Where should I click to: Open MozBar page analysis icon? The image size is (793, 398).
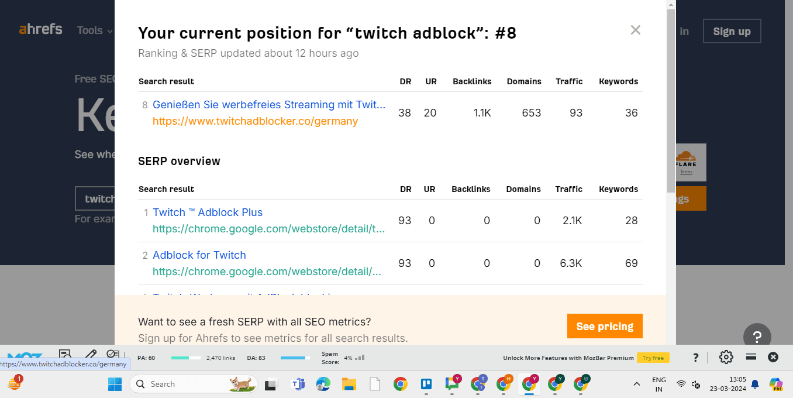[x=65, y=354]
